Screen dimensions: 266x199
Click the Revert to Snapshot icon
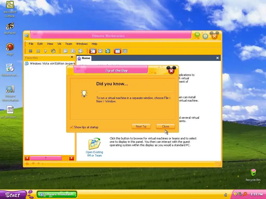(73, 51)
